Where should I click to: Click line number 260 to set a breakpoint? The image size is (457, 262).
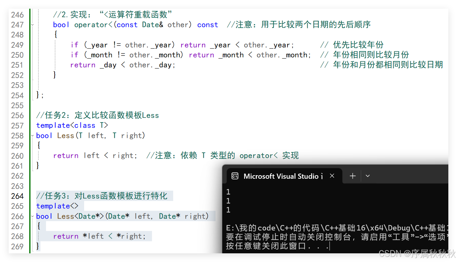point(18,155)
